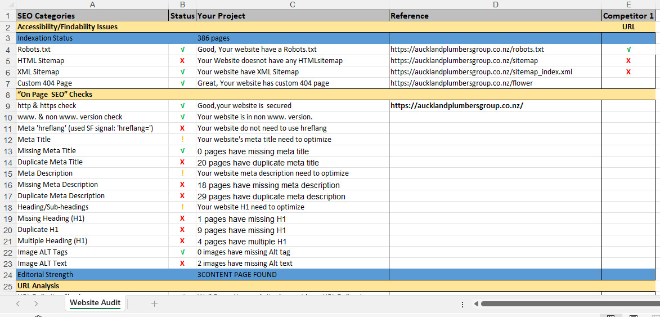Select the Indexation Status cell
Image resolution: width=660 pixels, height=317 pixels.
[92, 38]
